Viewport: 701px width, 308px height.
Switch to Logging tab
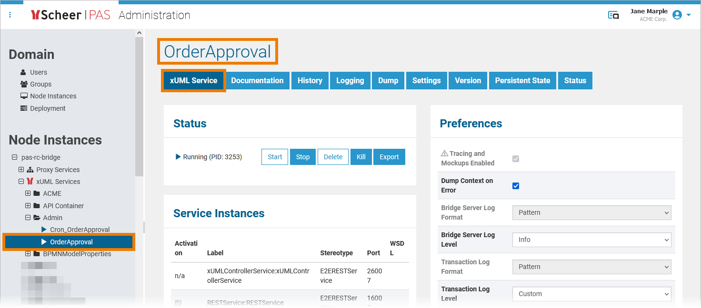click(x=350, y=81)
